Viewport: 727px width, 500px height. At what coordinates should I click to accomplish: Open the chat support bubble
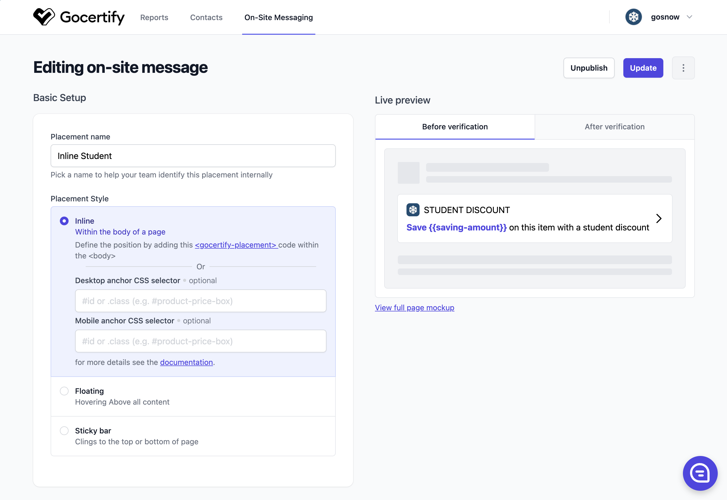[x=700, y=473]
